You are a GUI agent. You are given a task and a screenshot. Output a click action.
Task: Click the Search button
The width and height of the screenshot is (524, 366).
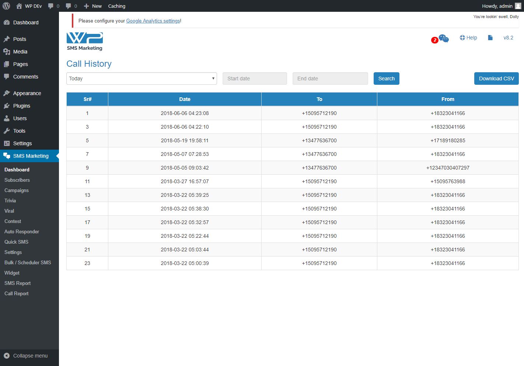click(387, 79)
